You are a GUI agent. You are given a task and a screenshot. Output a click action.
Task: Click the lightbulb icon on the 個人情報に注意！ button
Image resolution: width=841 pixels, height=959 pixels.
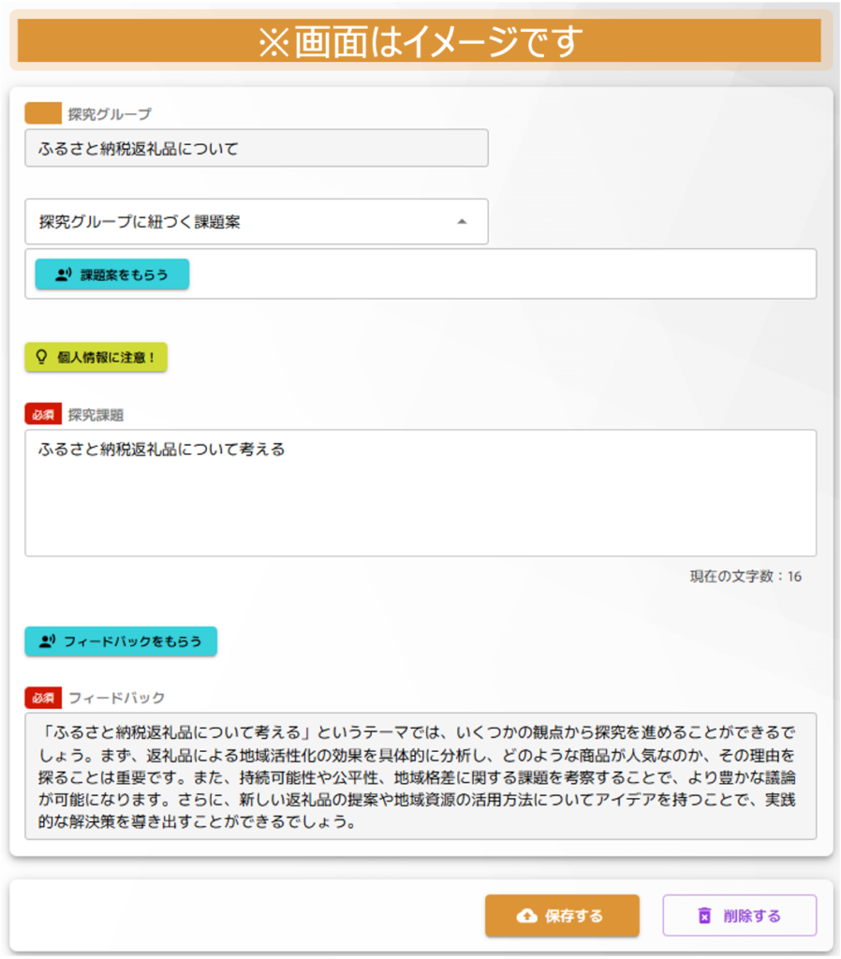[41, 357]
